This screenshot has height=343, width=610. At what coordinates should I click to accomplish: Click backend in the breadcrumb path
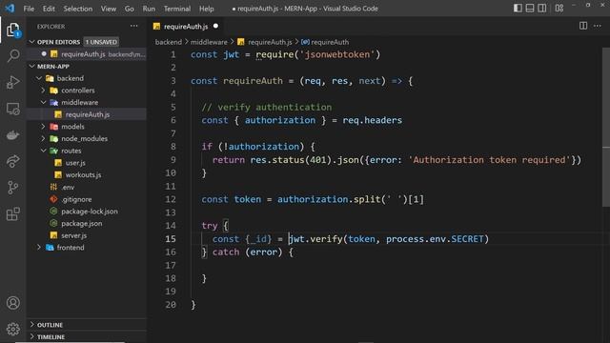169,42
